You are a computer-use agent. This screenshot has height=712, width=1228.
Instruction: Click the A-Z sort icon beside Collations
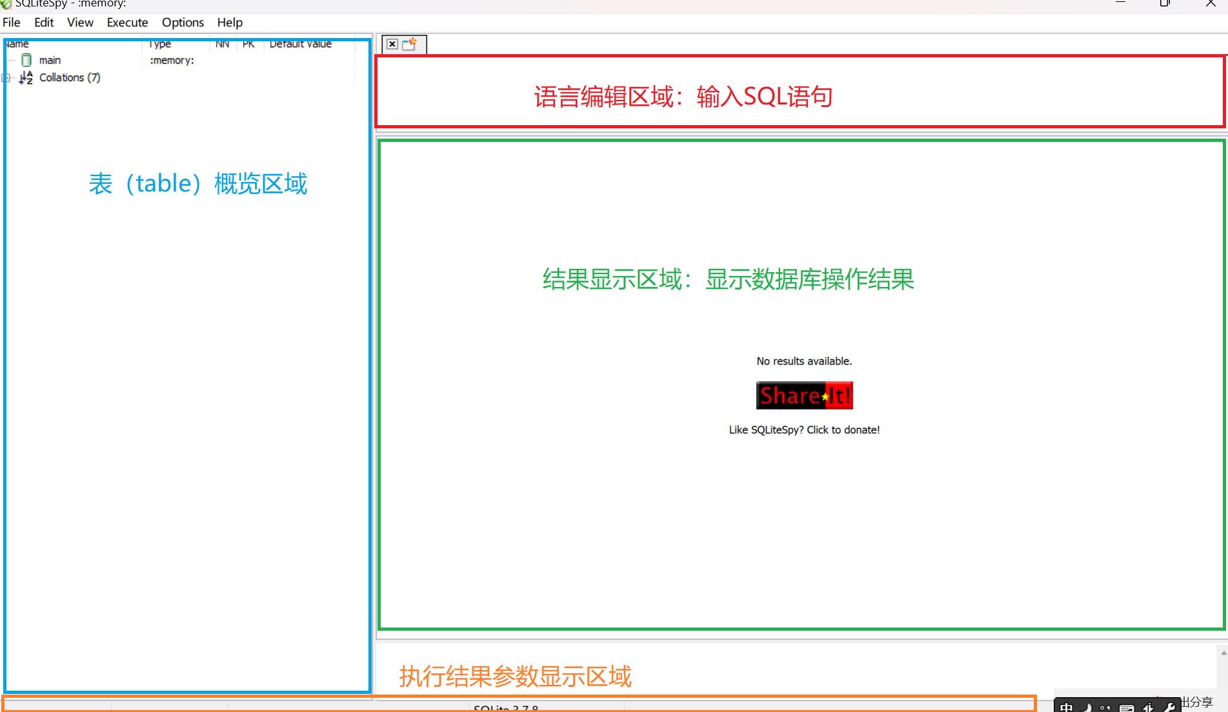(x=26, y=77)
